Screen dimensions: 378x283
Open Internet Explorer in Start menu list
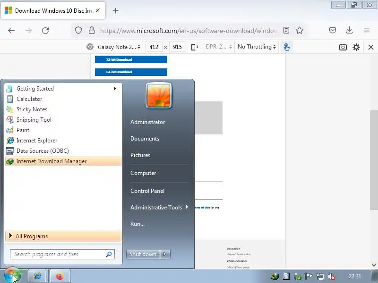[63, 140]
